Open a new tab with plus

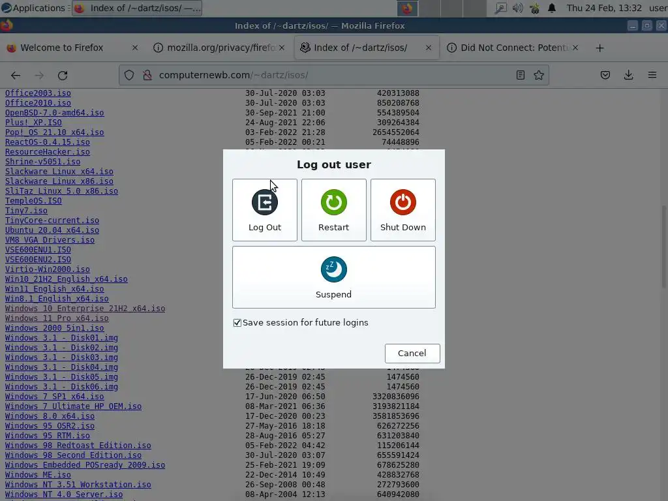click(x=600, y=48)
